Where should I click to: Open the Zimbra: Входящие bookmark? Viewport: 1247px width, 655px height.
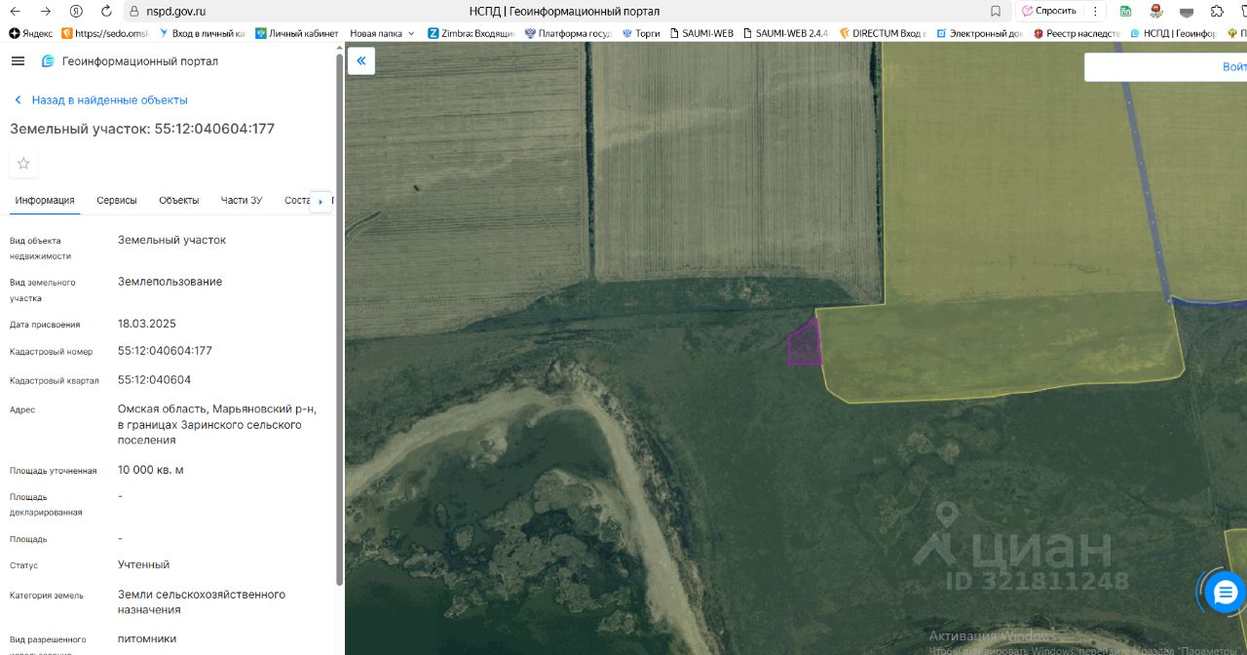pos(471,33)
